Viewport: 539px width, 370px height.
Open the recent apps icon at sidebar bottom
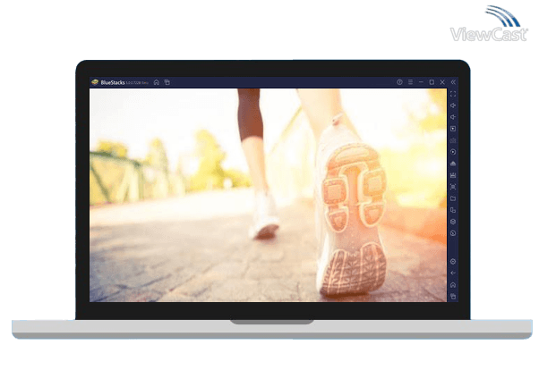pyautogui.click(x=453, y=296)
